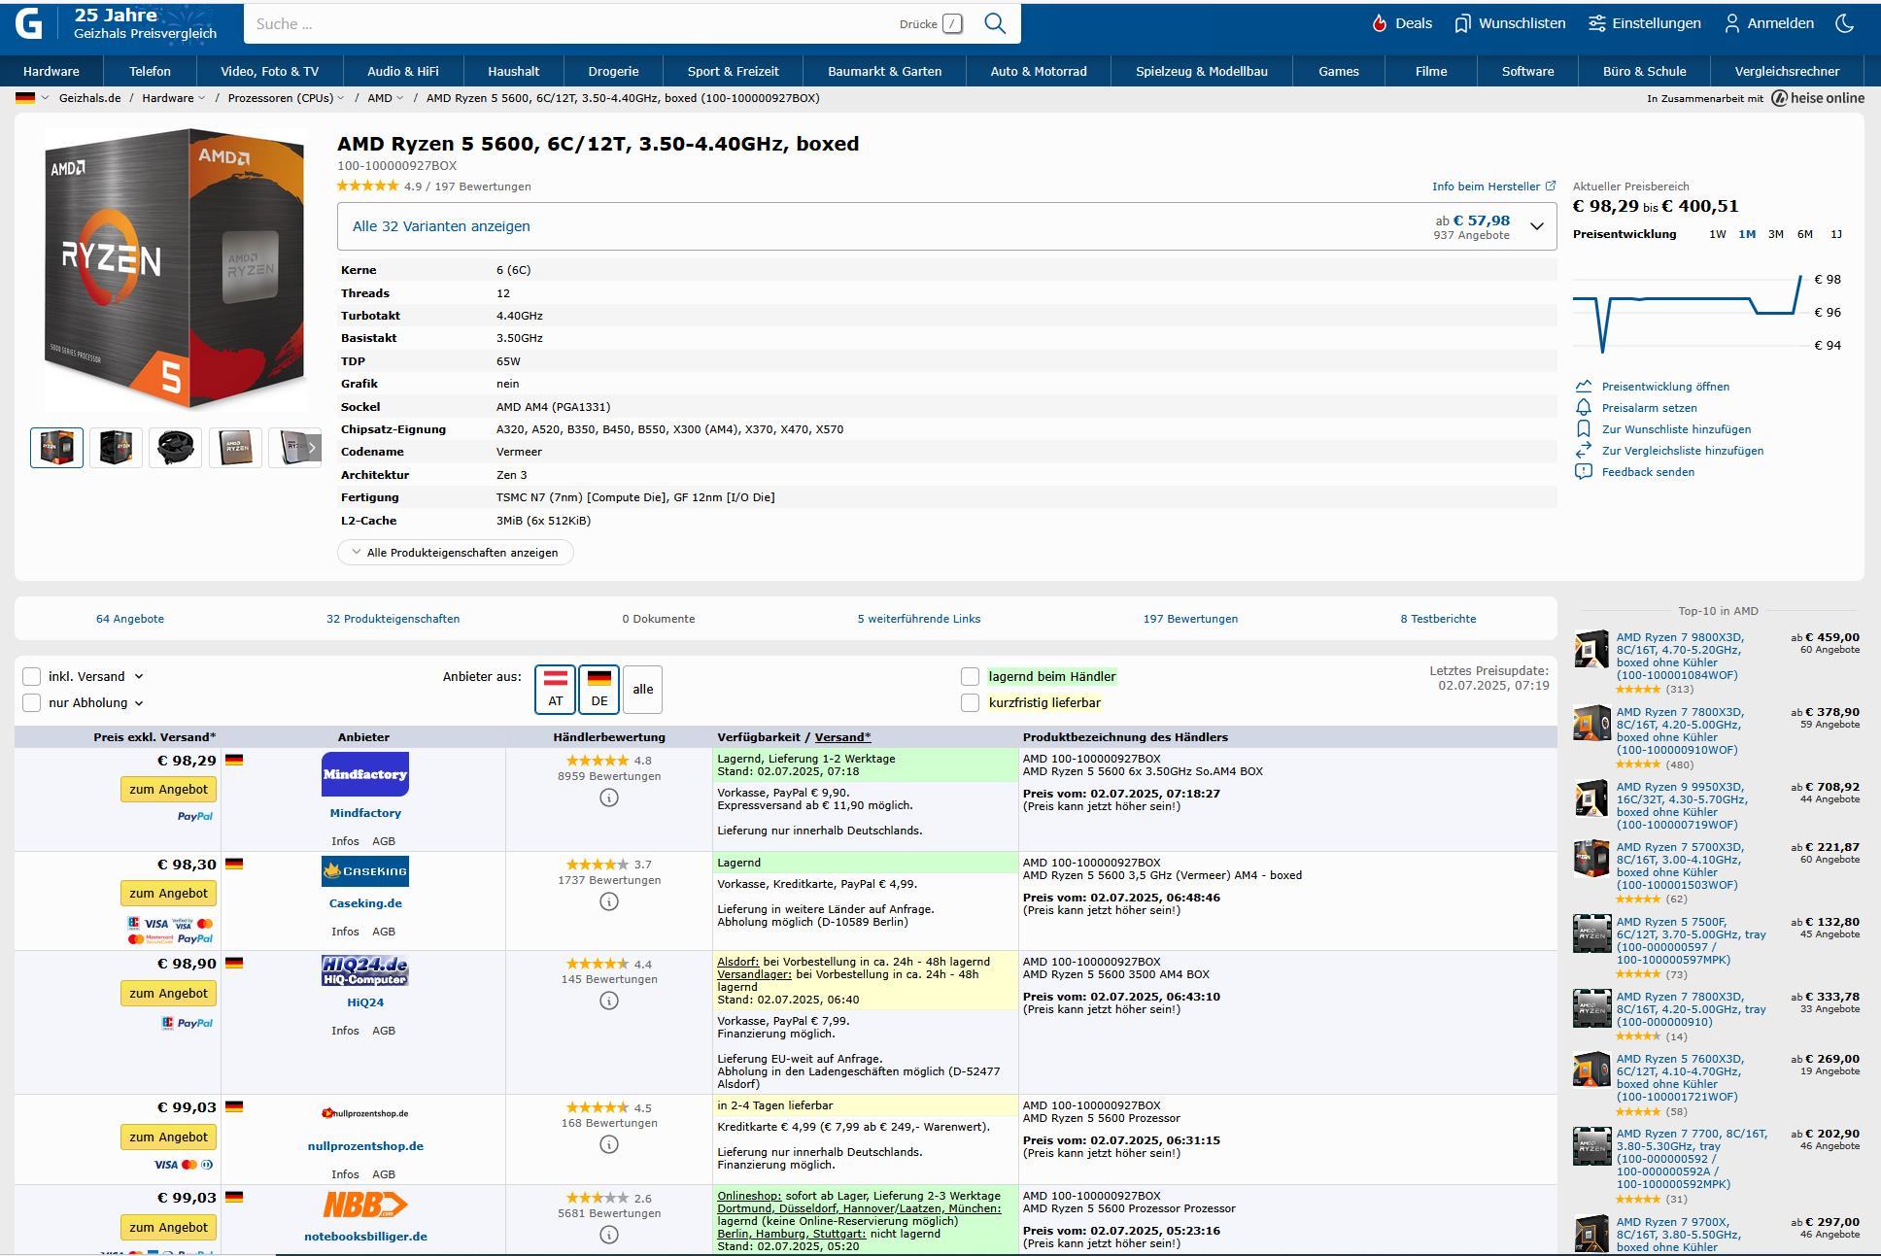Expand Alle 32 Varianten anzeigen dropdown
The height and width of the screenshot is (1256, 1881).
tap(946, 226)
